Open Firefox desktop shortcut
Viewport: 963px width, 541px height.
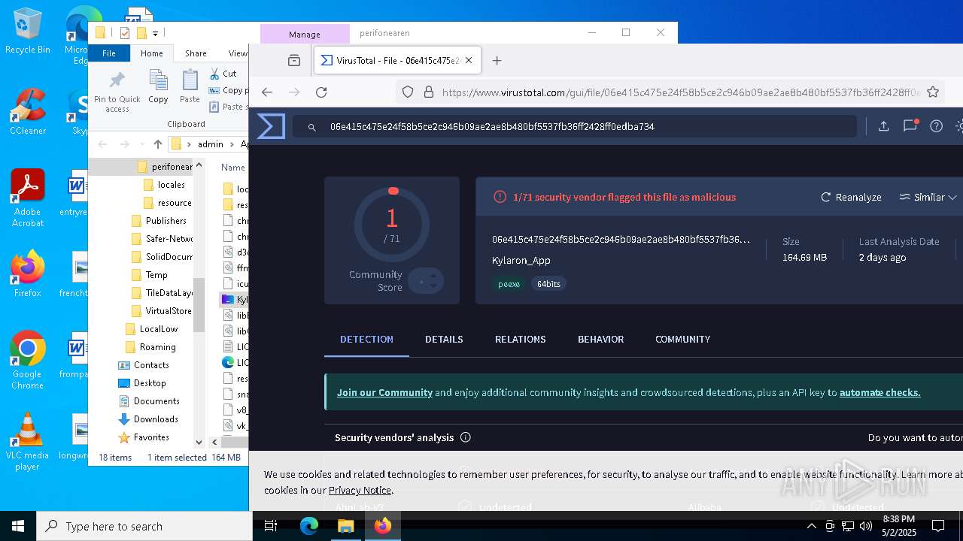pyautogui.click(x=27, y=274)
